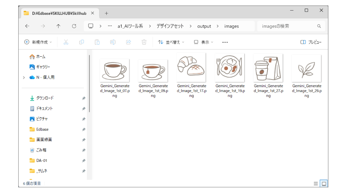The image size is (342, 192).
Task: Open the 新規作成 dropdown
Action: pyautogui.click(x=38, y=42)
